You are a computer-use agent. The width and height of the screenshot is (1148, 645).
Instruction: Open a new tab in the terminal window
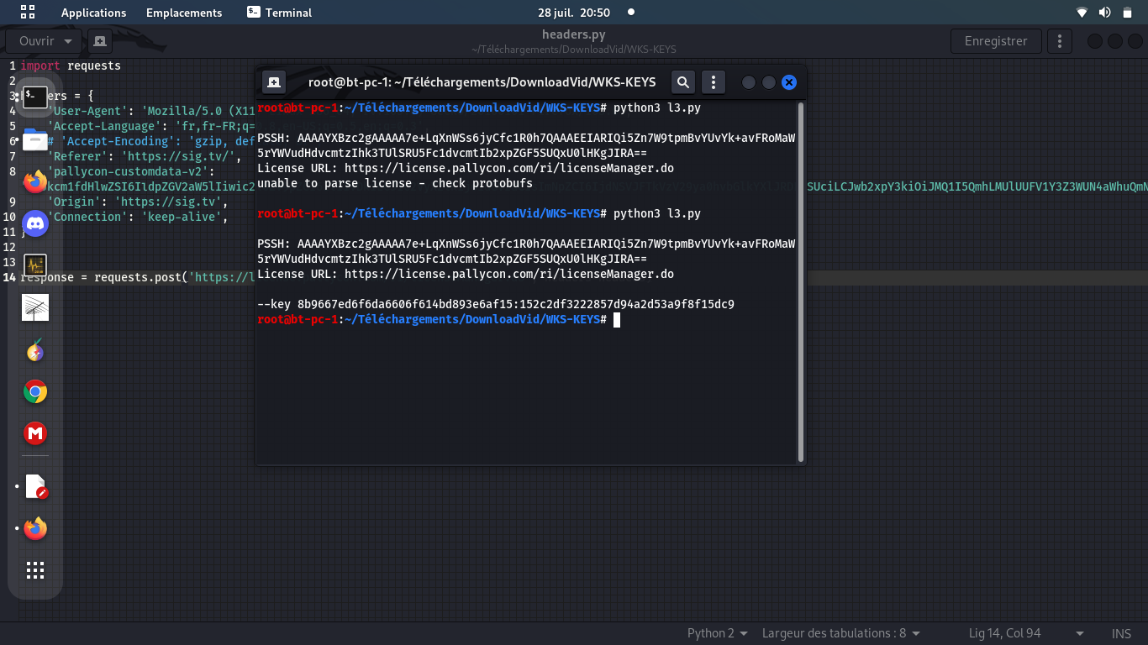click(x=274, y=82)
